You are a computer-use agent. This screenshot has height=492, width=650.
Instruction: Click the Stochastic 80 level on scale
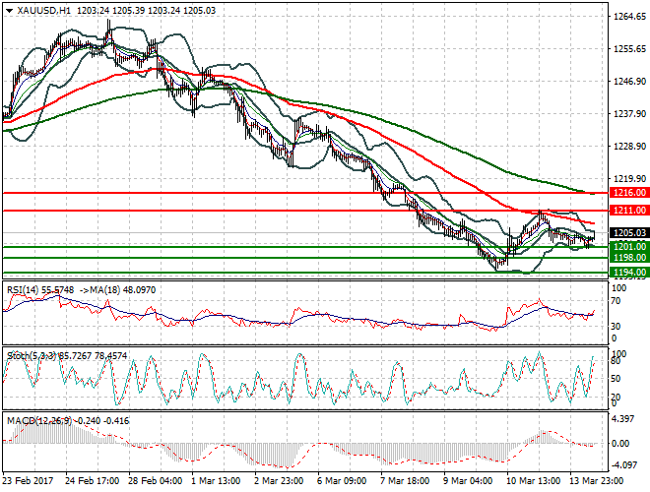(x=617, y=362)
